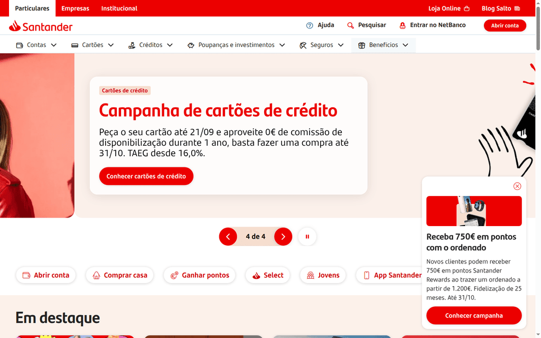
Task: Open the Ajuda help link
Action: tap(320, 25)
